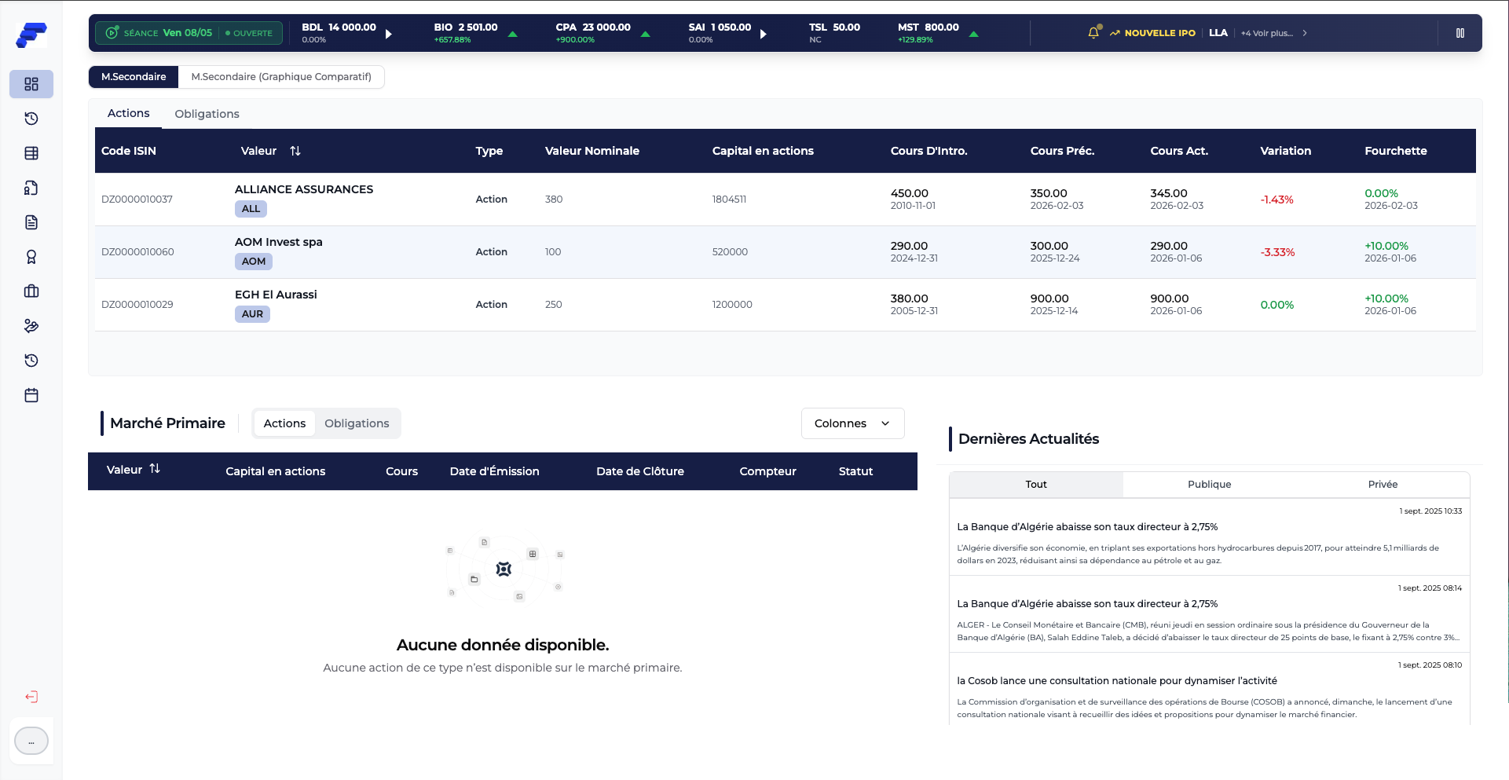Click the LLA IPO ticker
Screen dimensions: 1509x780
tap(1218, 33)
